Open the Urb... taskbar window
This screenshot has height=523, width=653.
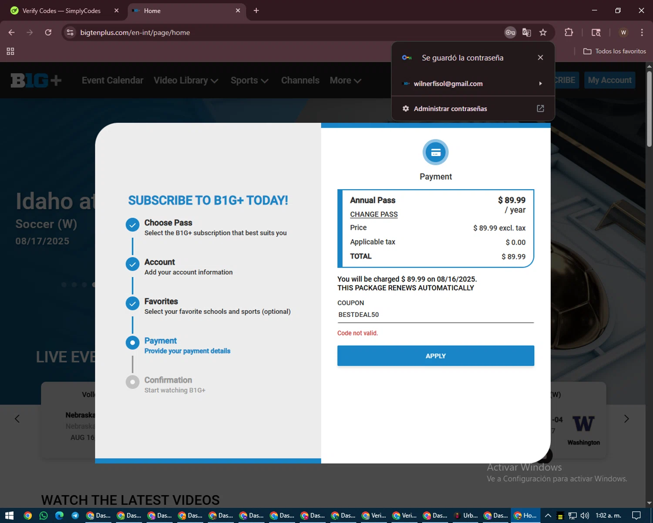pos(466,516)
